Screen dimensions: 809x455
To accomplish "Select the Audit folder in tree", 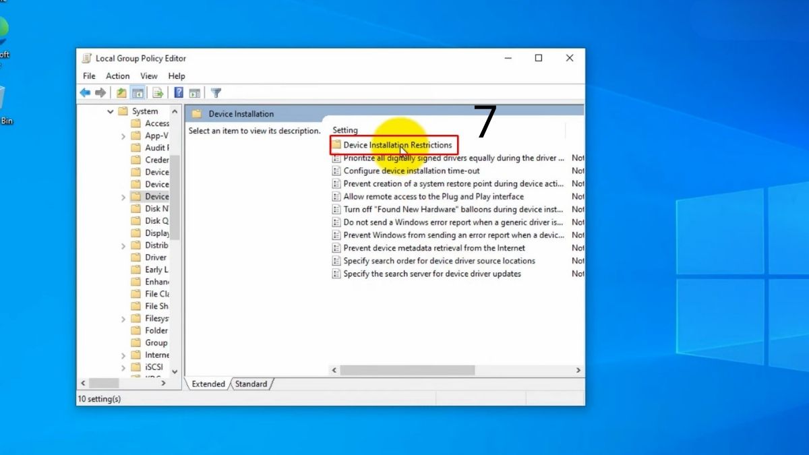I will pyautogui.click(x=157, y=148).
